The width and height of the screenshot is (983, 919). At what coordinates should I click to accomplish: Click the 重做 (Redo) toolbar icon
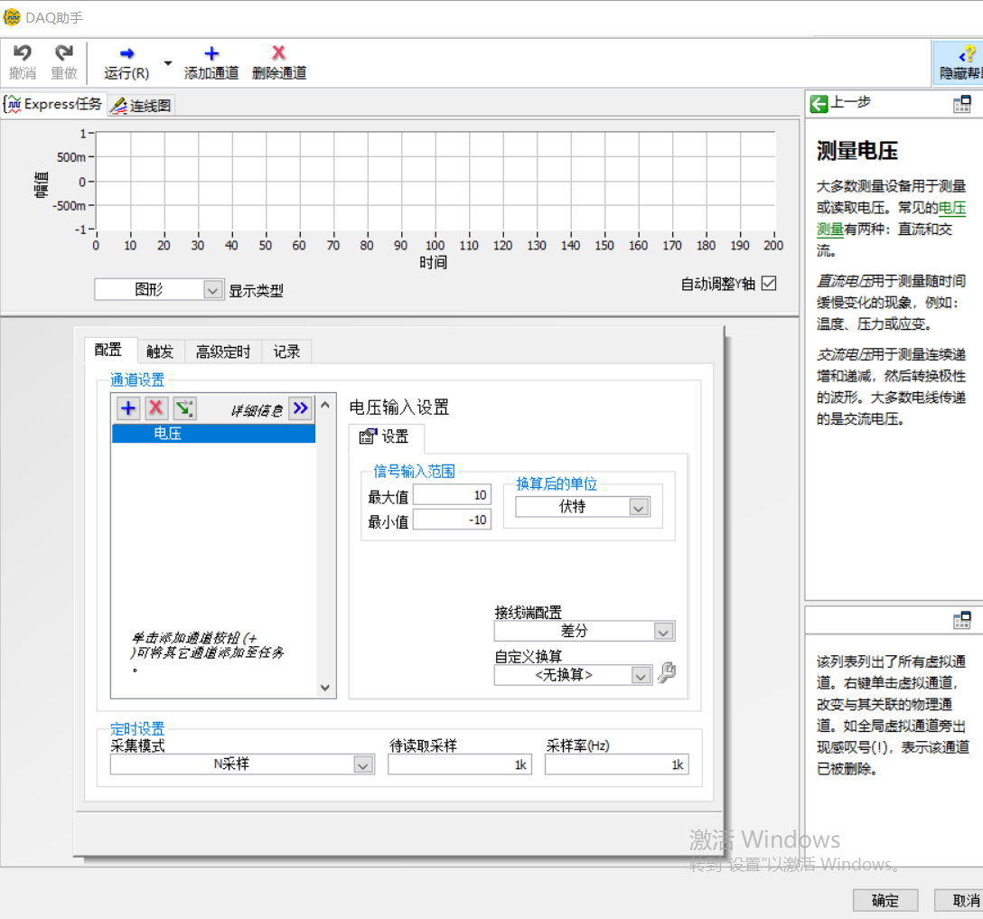pos(63,54)
